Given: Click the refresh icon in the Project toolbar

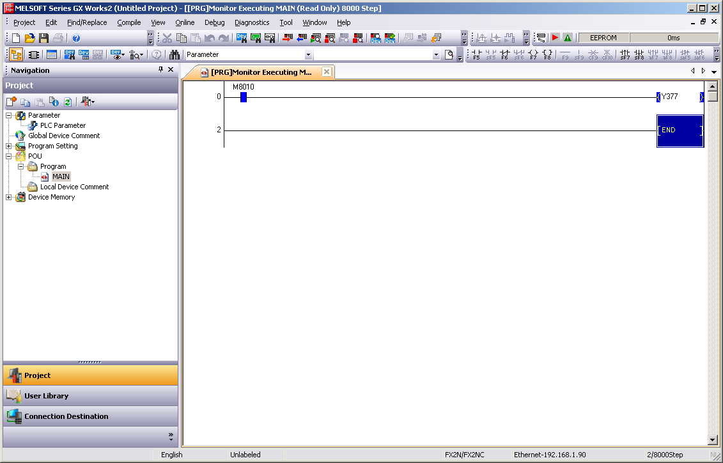Looking at the screenshot, I should point(67,102).
